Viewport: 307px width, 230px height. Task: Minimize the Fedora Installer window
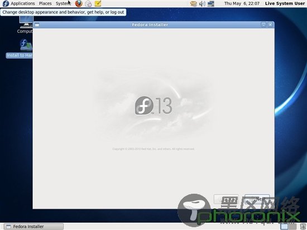[263, 25]
